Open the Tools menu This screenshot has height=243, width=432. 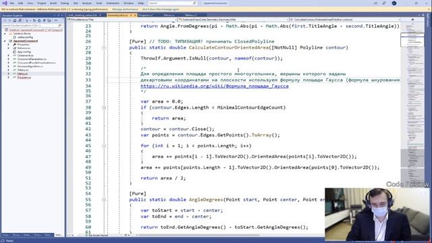click(99, 3)
